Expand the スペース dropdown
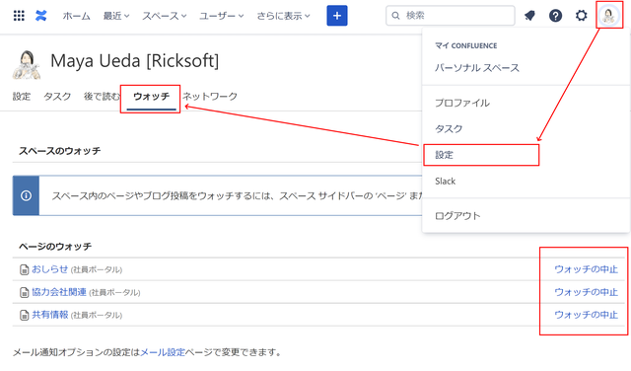 pos(165,16)
